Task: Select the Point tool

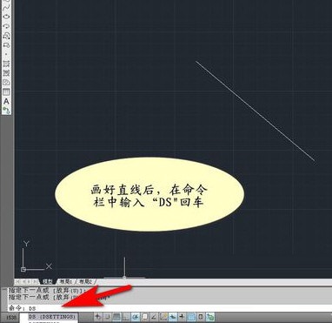Action: pyautogui.click(x=6, y=54)
